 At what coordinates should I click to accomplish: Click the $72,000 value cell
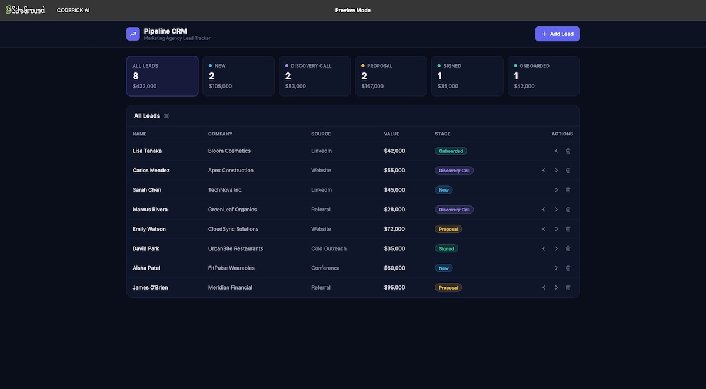395,229
